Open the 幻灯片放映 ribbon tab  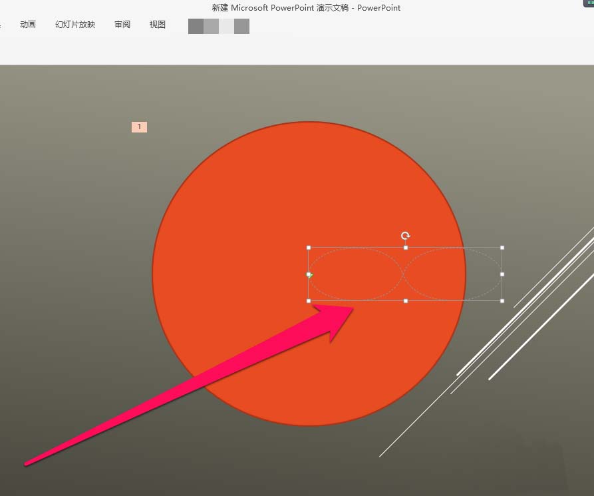click(x=75, y=25)
